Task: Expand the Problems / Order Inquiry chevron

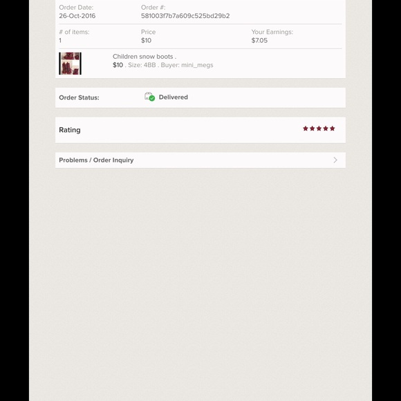Action: pyautogui.click(x=335, y=160)
